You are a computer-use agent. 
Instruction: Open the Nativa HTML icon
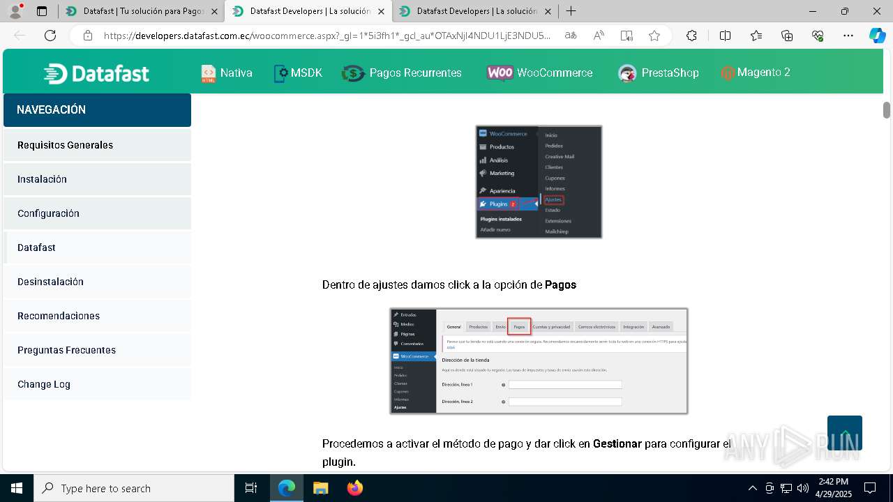(209, 73)
